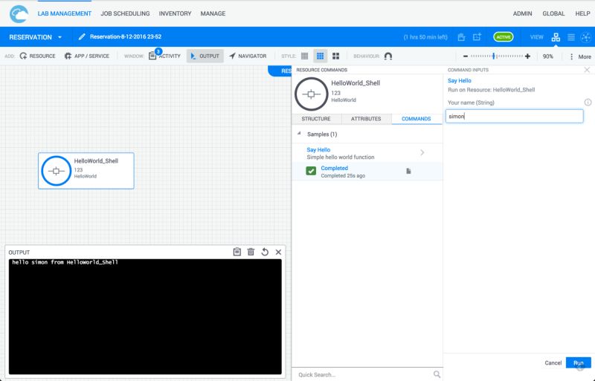
Task: Click the HelloWorld_Shell icon in commands panel
Action: click(x=311, y=94)
